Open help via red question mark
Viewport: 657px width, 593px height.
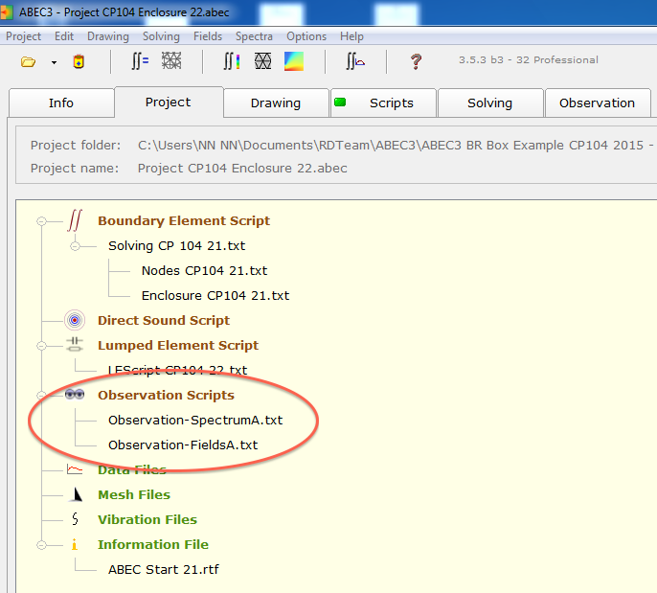[x=416, y=61]
